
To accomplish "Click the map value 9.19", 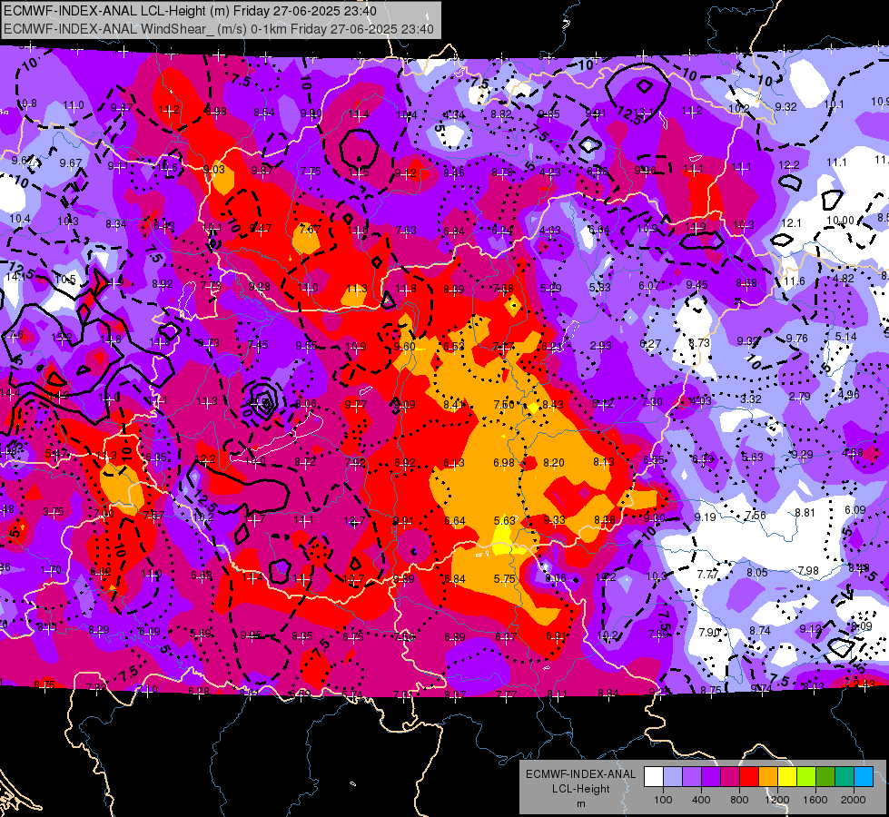I will [x=706, y=517].
